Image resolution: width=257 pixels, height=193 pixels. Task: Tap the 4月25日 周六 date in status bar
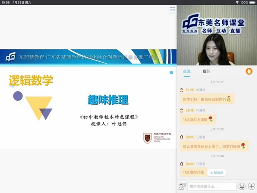[22, 3]
